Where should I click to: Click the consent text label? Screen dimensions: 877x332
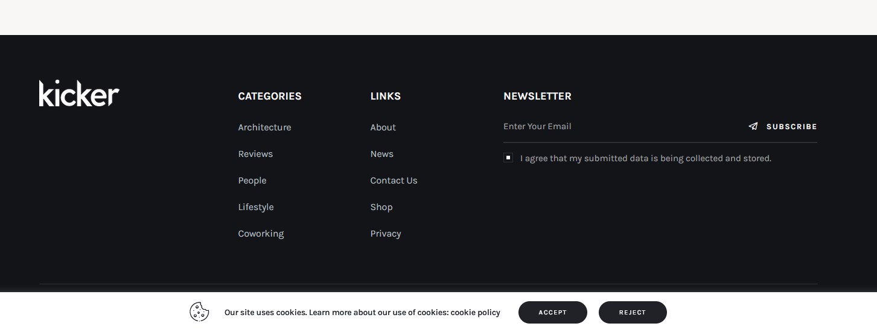click(x=646, y=158)
